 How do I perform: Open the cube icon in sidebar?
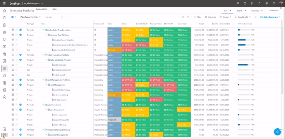coord(4,54)
